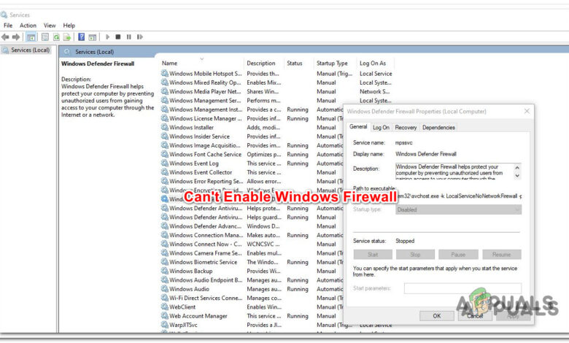
Task: Select the Windows Media Player Net... row
Action: tap(276, 91)
